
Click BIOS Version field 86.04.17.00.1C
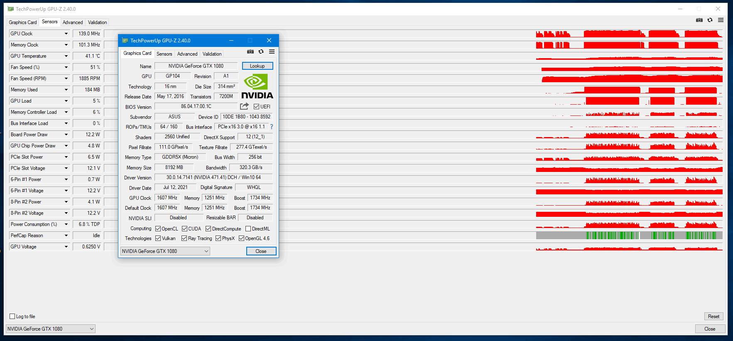[x=196, y=106]
